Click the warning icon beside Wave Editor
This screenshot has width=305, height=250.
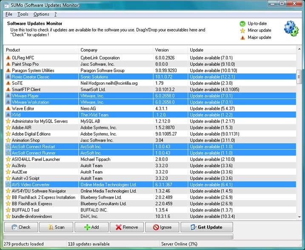(8, 108)
